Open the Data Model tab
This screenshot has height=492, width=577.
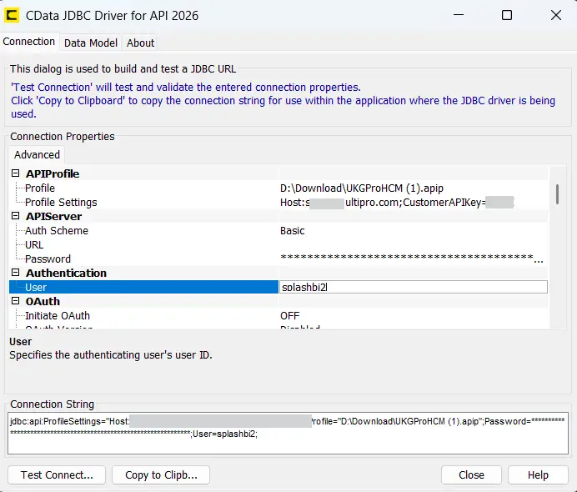[x=91, y=43]
